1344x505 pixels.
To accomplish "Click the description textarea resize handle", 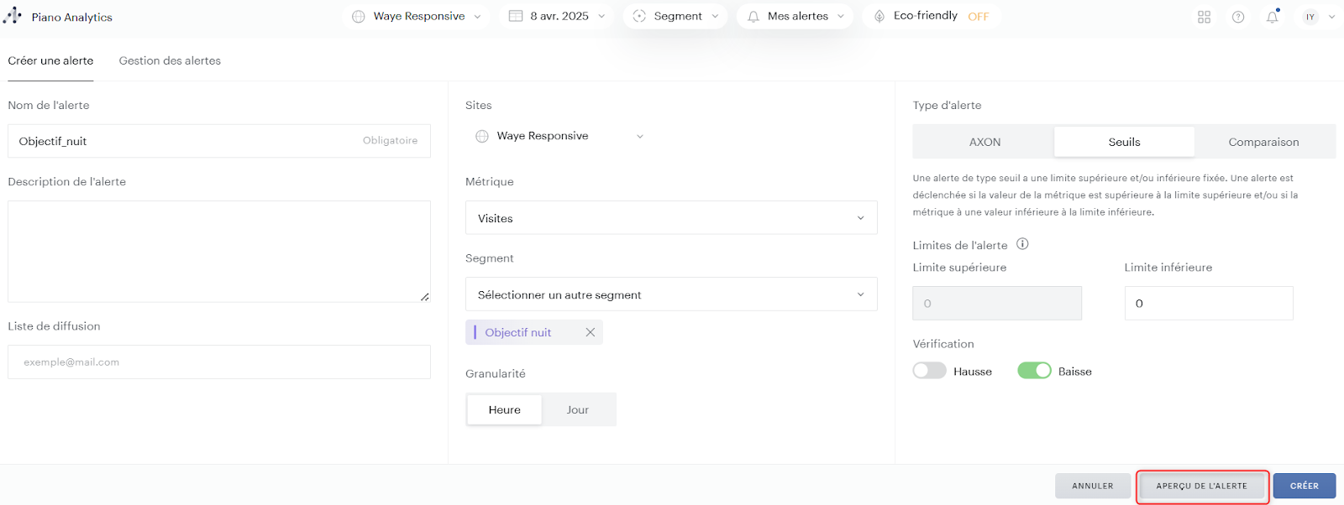I will 425,297.
